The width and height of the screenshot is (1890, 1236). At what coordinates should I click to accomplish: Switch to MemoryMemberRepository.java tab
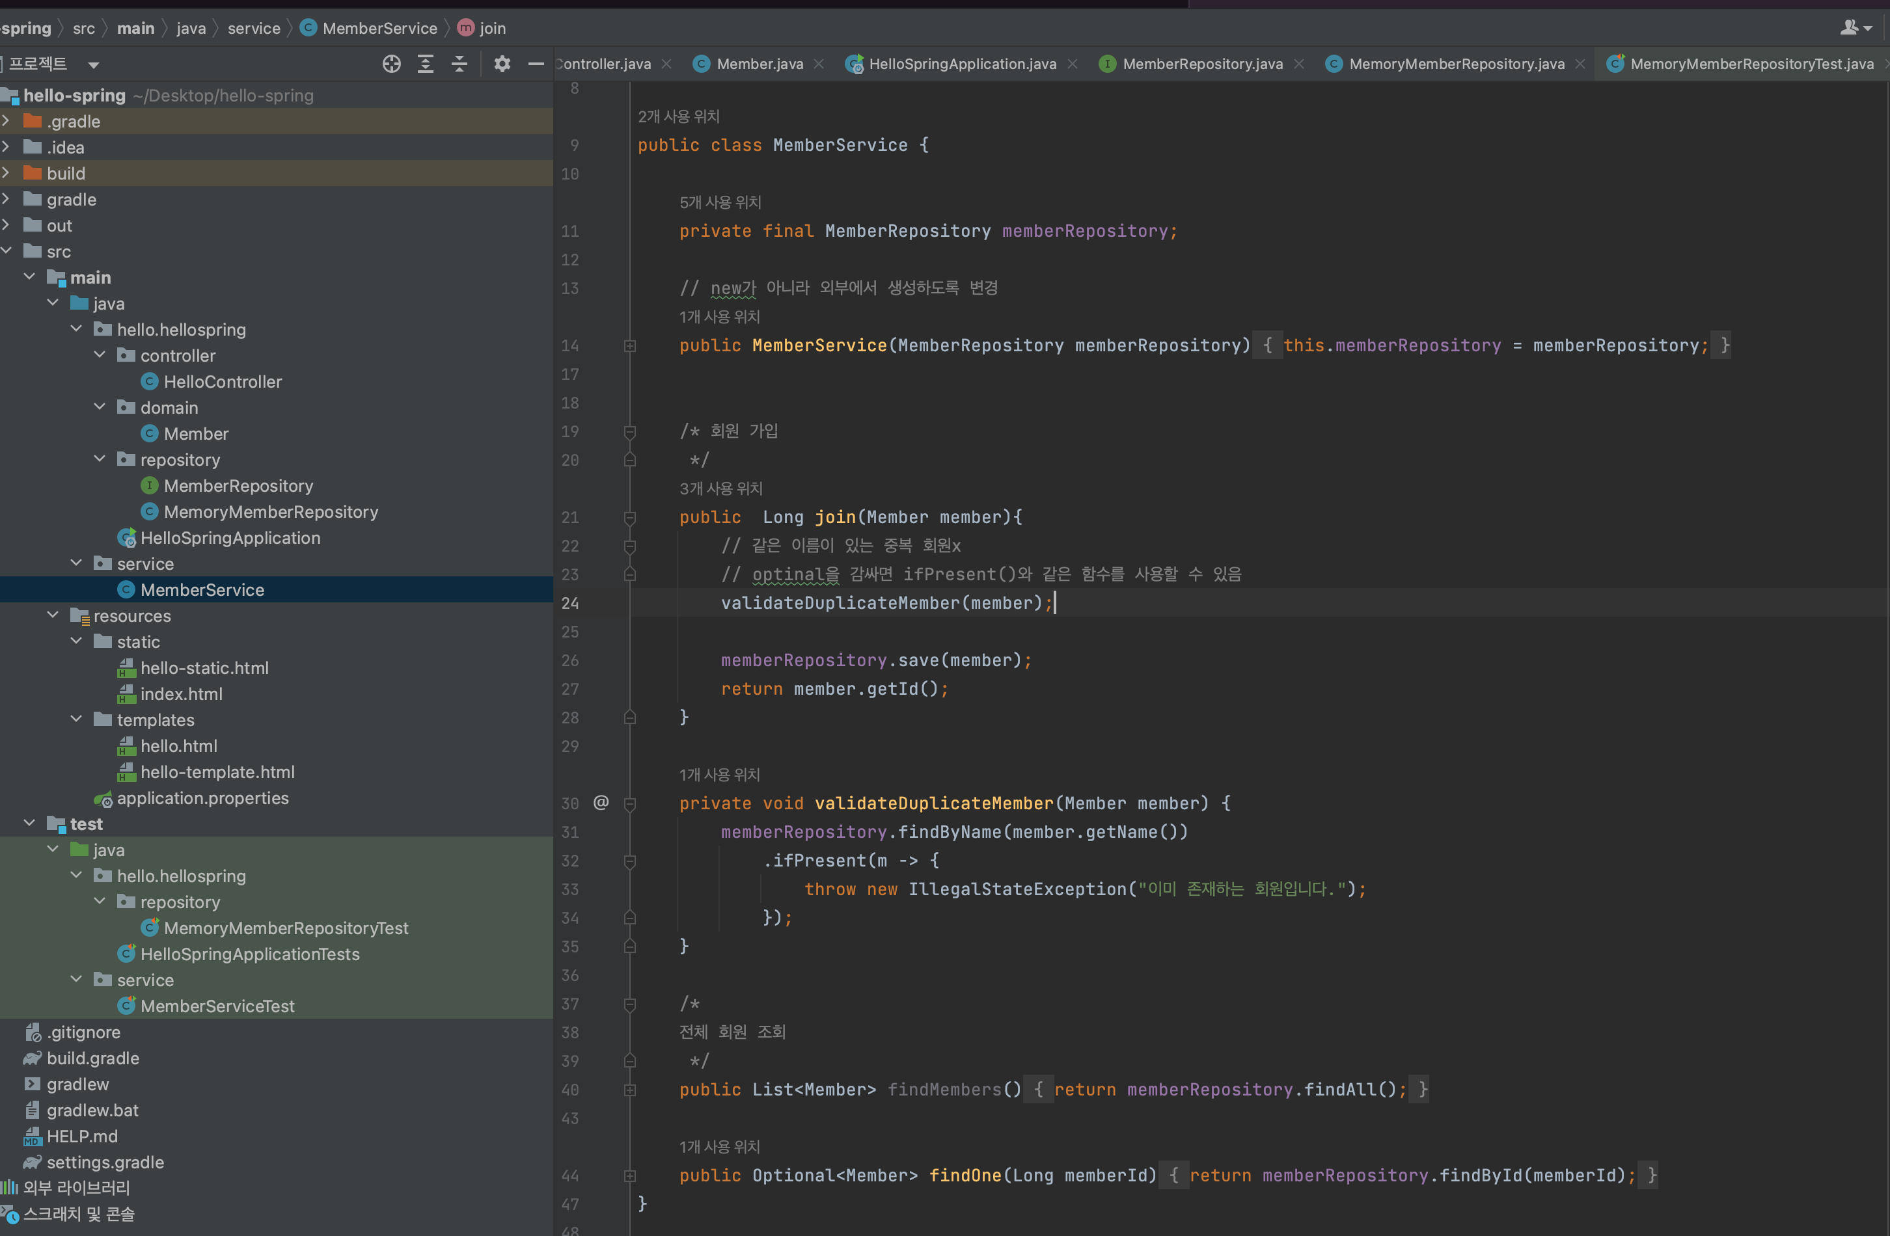pos(1456,64)
